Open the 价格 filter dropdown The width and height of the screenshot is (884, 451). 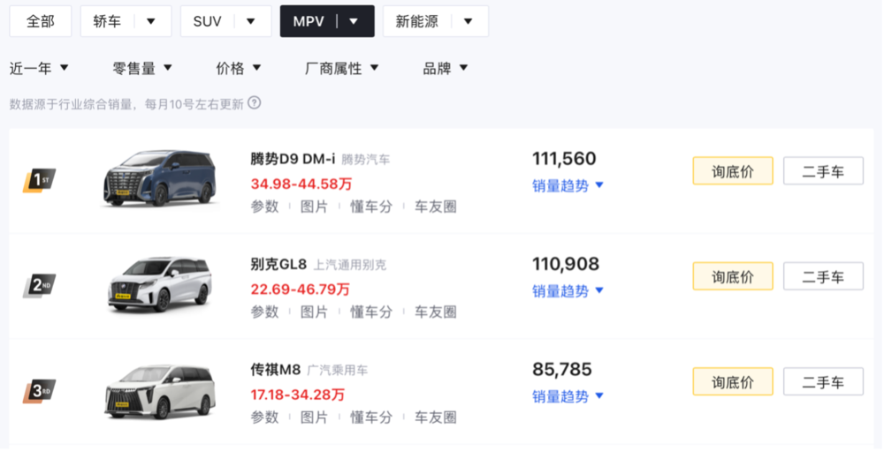[x=239, y=68]
